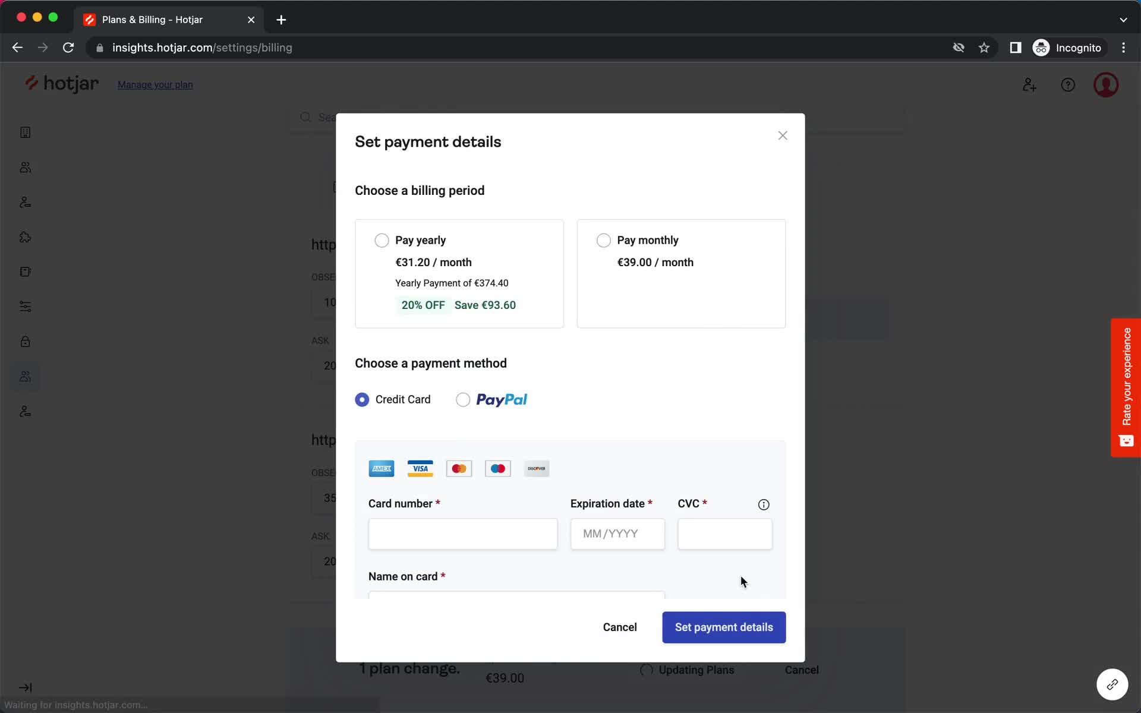The width and height of the screenshot is (1141, 713).
Task: Click the CVC info tooltip icon
Action: [x=763, y=504]
